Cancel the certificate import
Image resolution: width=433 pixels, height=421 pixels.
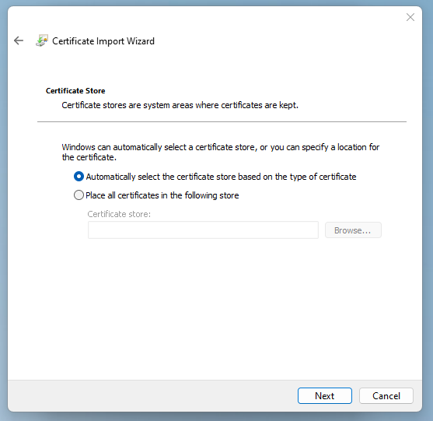pyautogui.click(x=386, y=395)
